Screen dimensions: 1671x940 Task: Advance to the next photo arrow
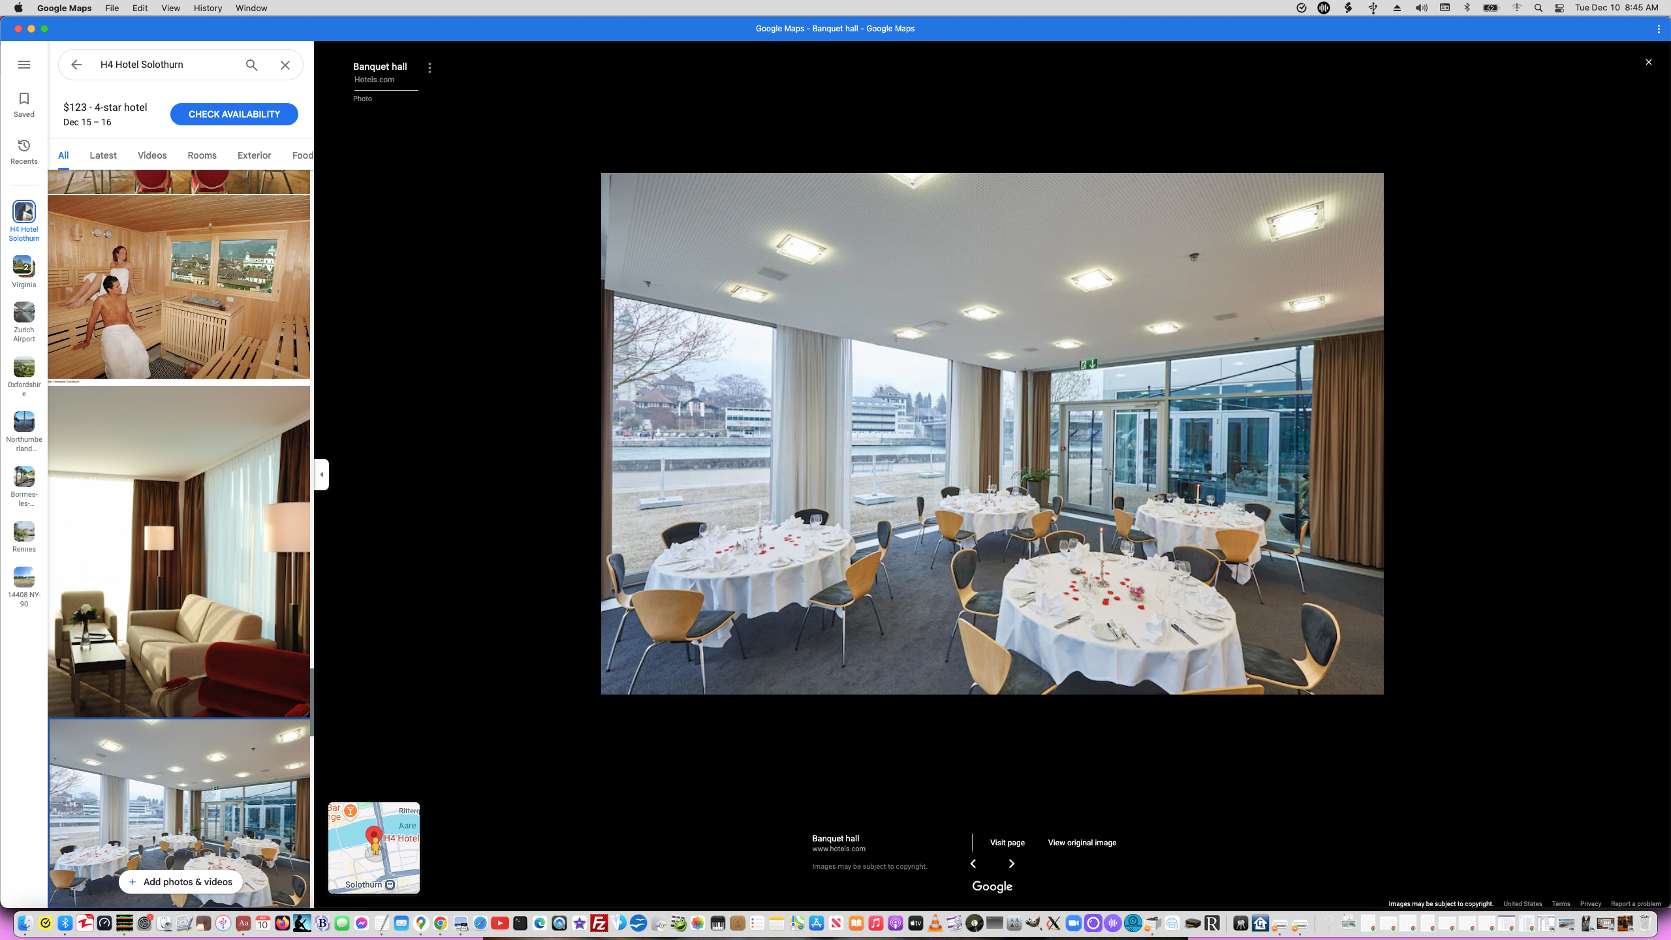(x=1011, y=863)
